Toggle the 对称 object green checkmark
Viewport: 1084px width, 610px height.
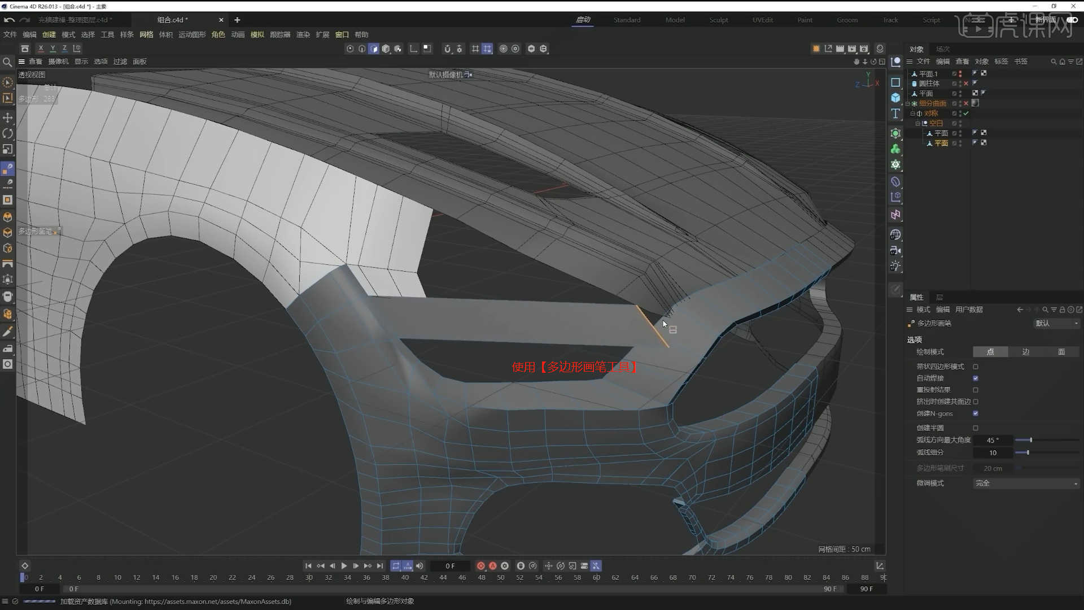966,114
